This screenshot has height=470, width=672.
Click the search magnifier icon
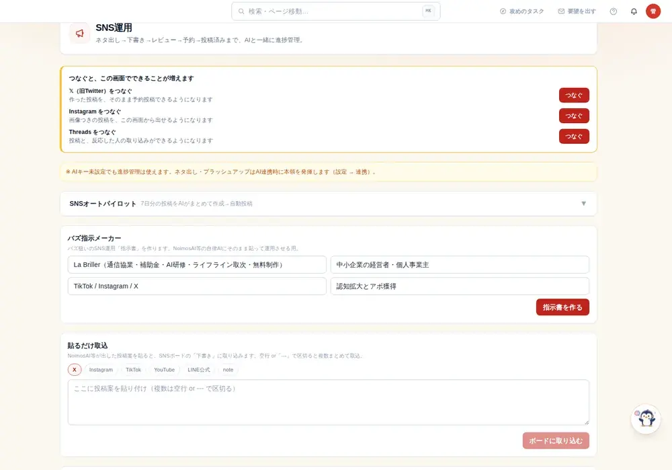coord(241,11)
